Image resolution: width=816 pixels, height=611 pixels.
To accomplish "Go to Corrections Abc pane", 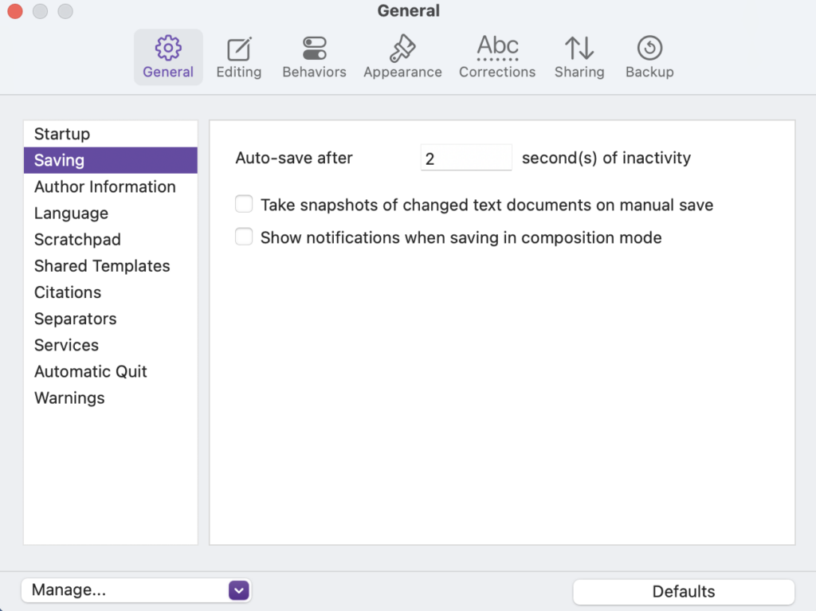I will click(x=497, y=57).
